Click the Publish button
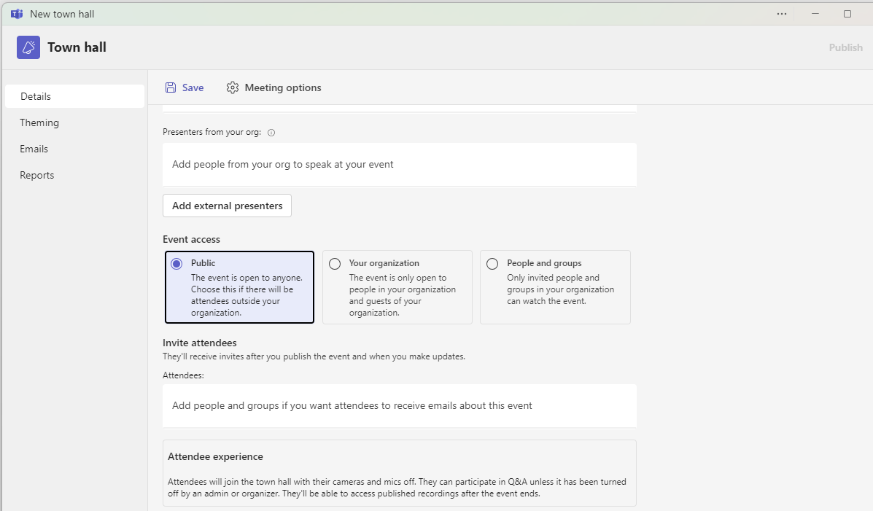873x511 pixels. (845, 47)
